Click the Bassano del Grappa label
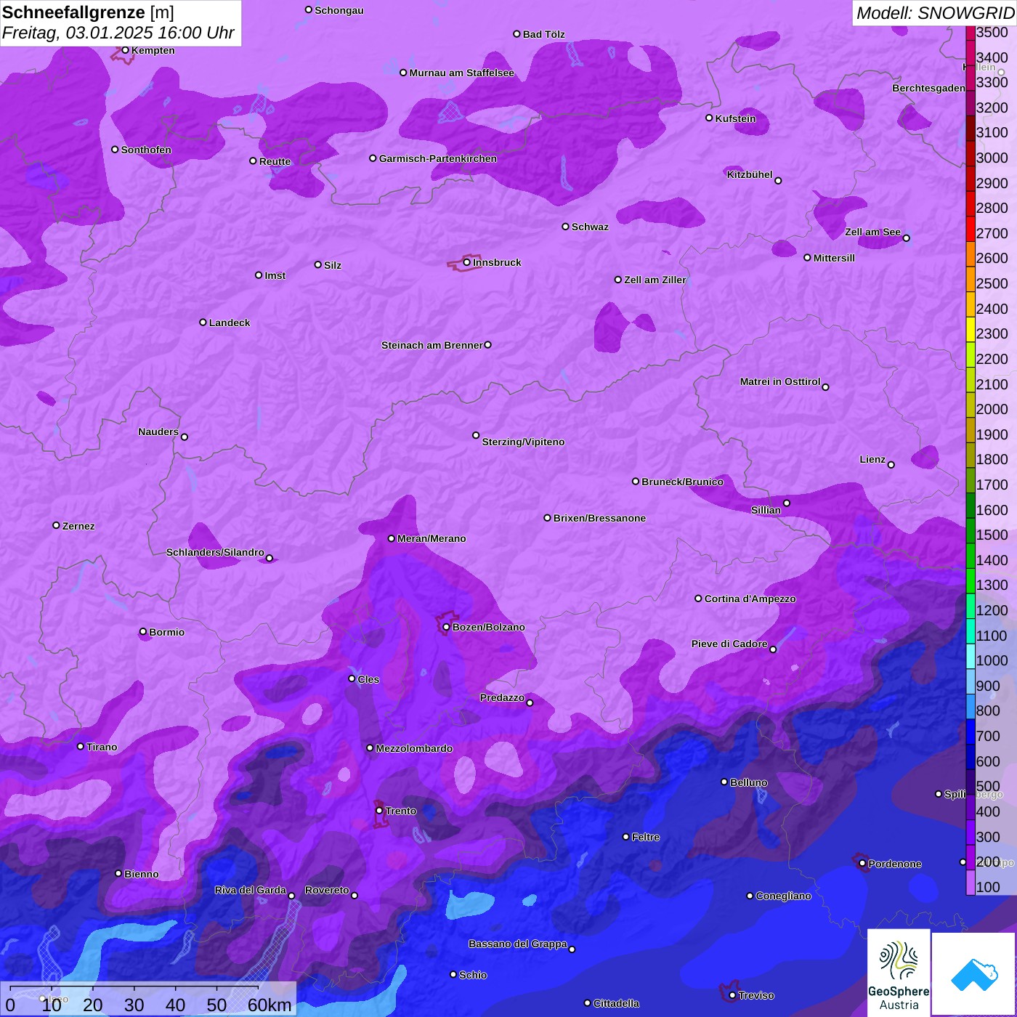The image size is (1017, 1017). [518, 944]
